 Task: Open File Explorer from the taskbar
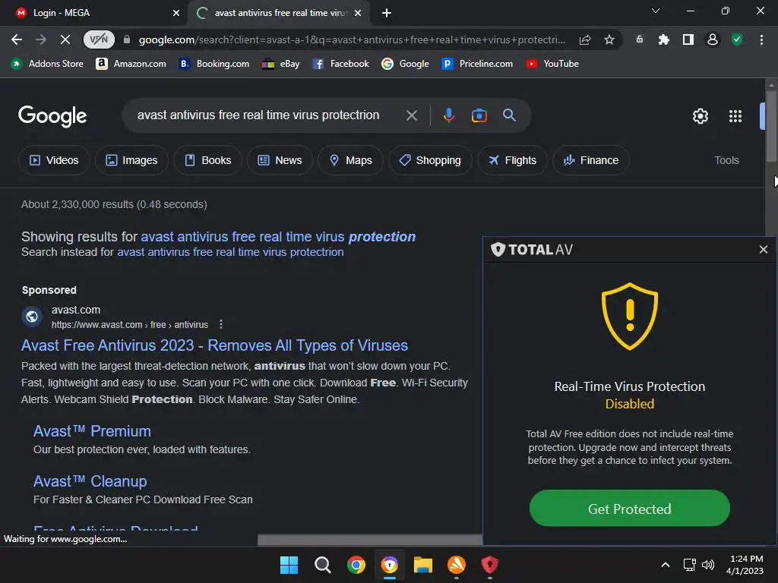click(422, 565)
